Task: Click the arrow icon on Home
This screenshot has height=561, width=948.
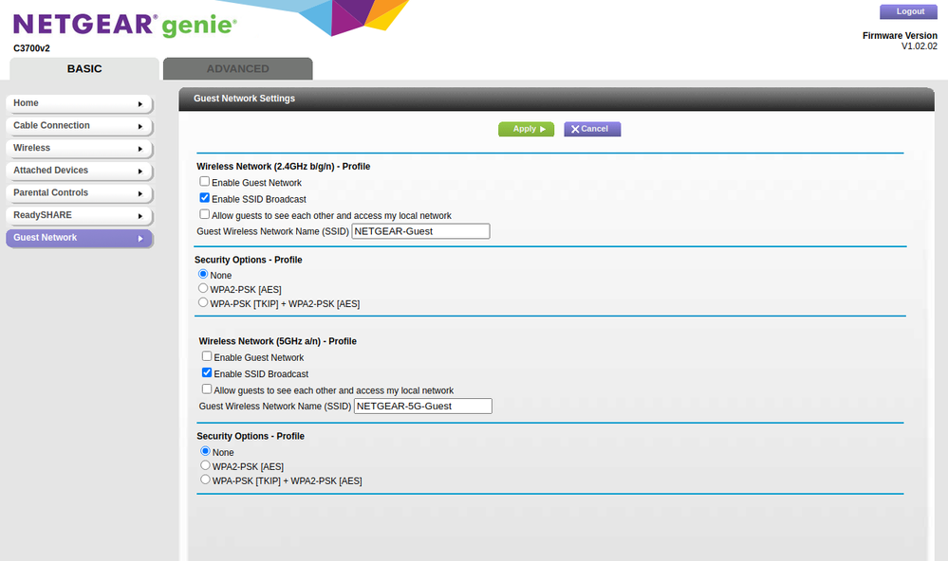Action: 142,103
